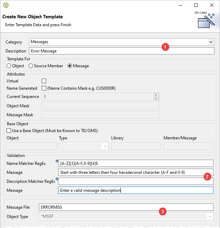Viewport: 220px width, 228px height.
Task: Increase Current Sequence with up arrow
Action: pos(156,95)
